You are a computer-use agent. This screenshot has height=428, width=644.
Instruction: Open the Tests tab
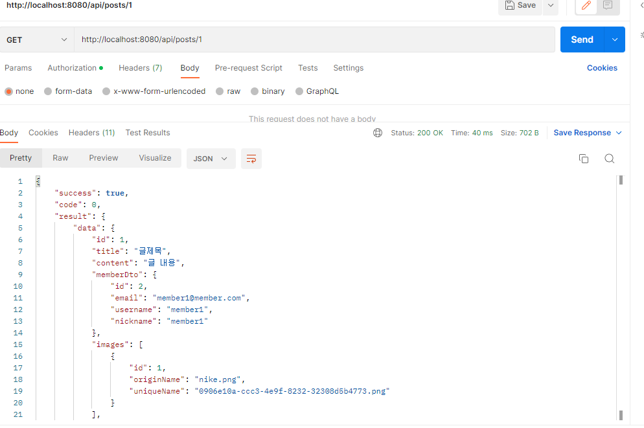(308, 68)
